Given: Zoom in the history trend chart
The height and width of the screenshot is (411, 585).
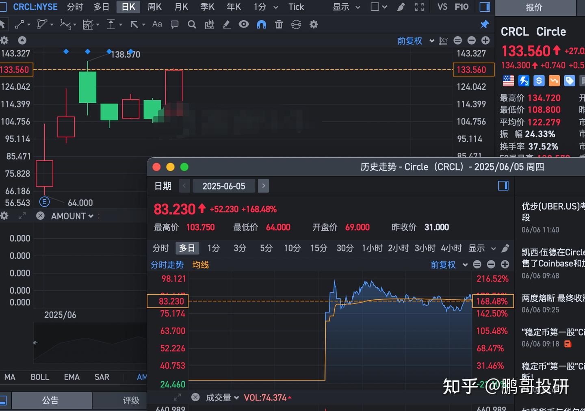Looking at the screenshot, I should [x=505, y=264].
